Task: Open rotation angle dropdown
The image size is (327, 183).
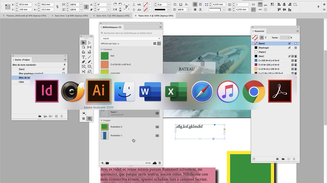Action: [x=109, y=5]
